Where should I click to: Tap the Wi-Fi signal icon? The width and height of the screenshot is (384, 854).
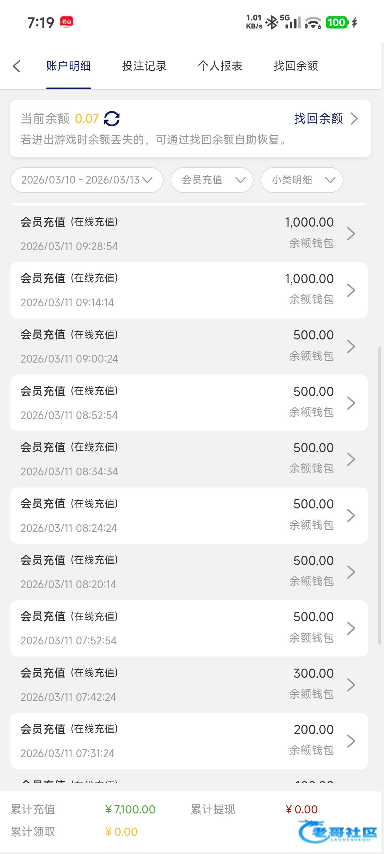[x=313, y=23]
